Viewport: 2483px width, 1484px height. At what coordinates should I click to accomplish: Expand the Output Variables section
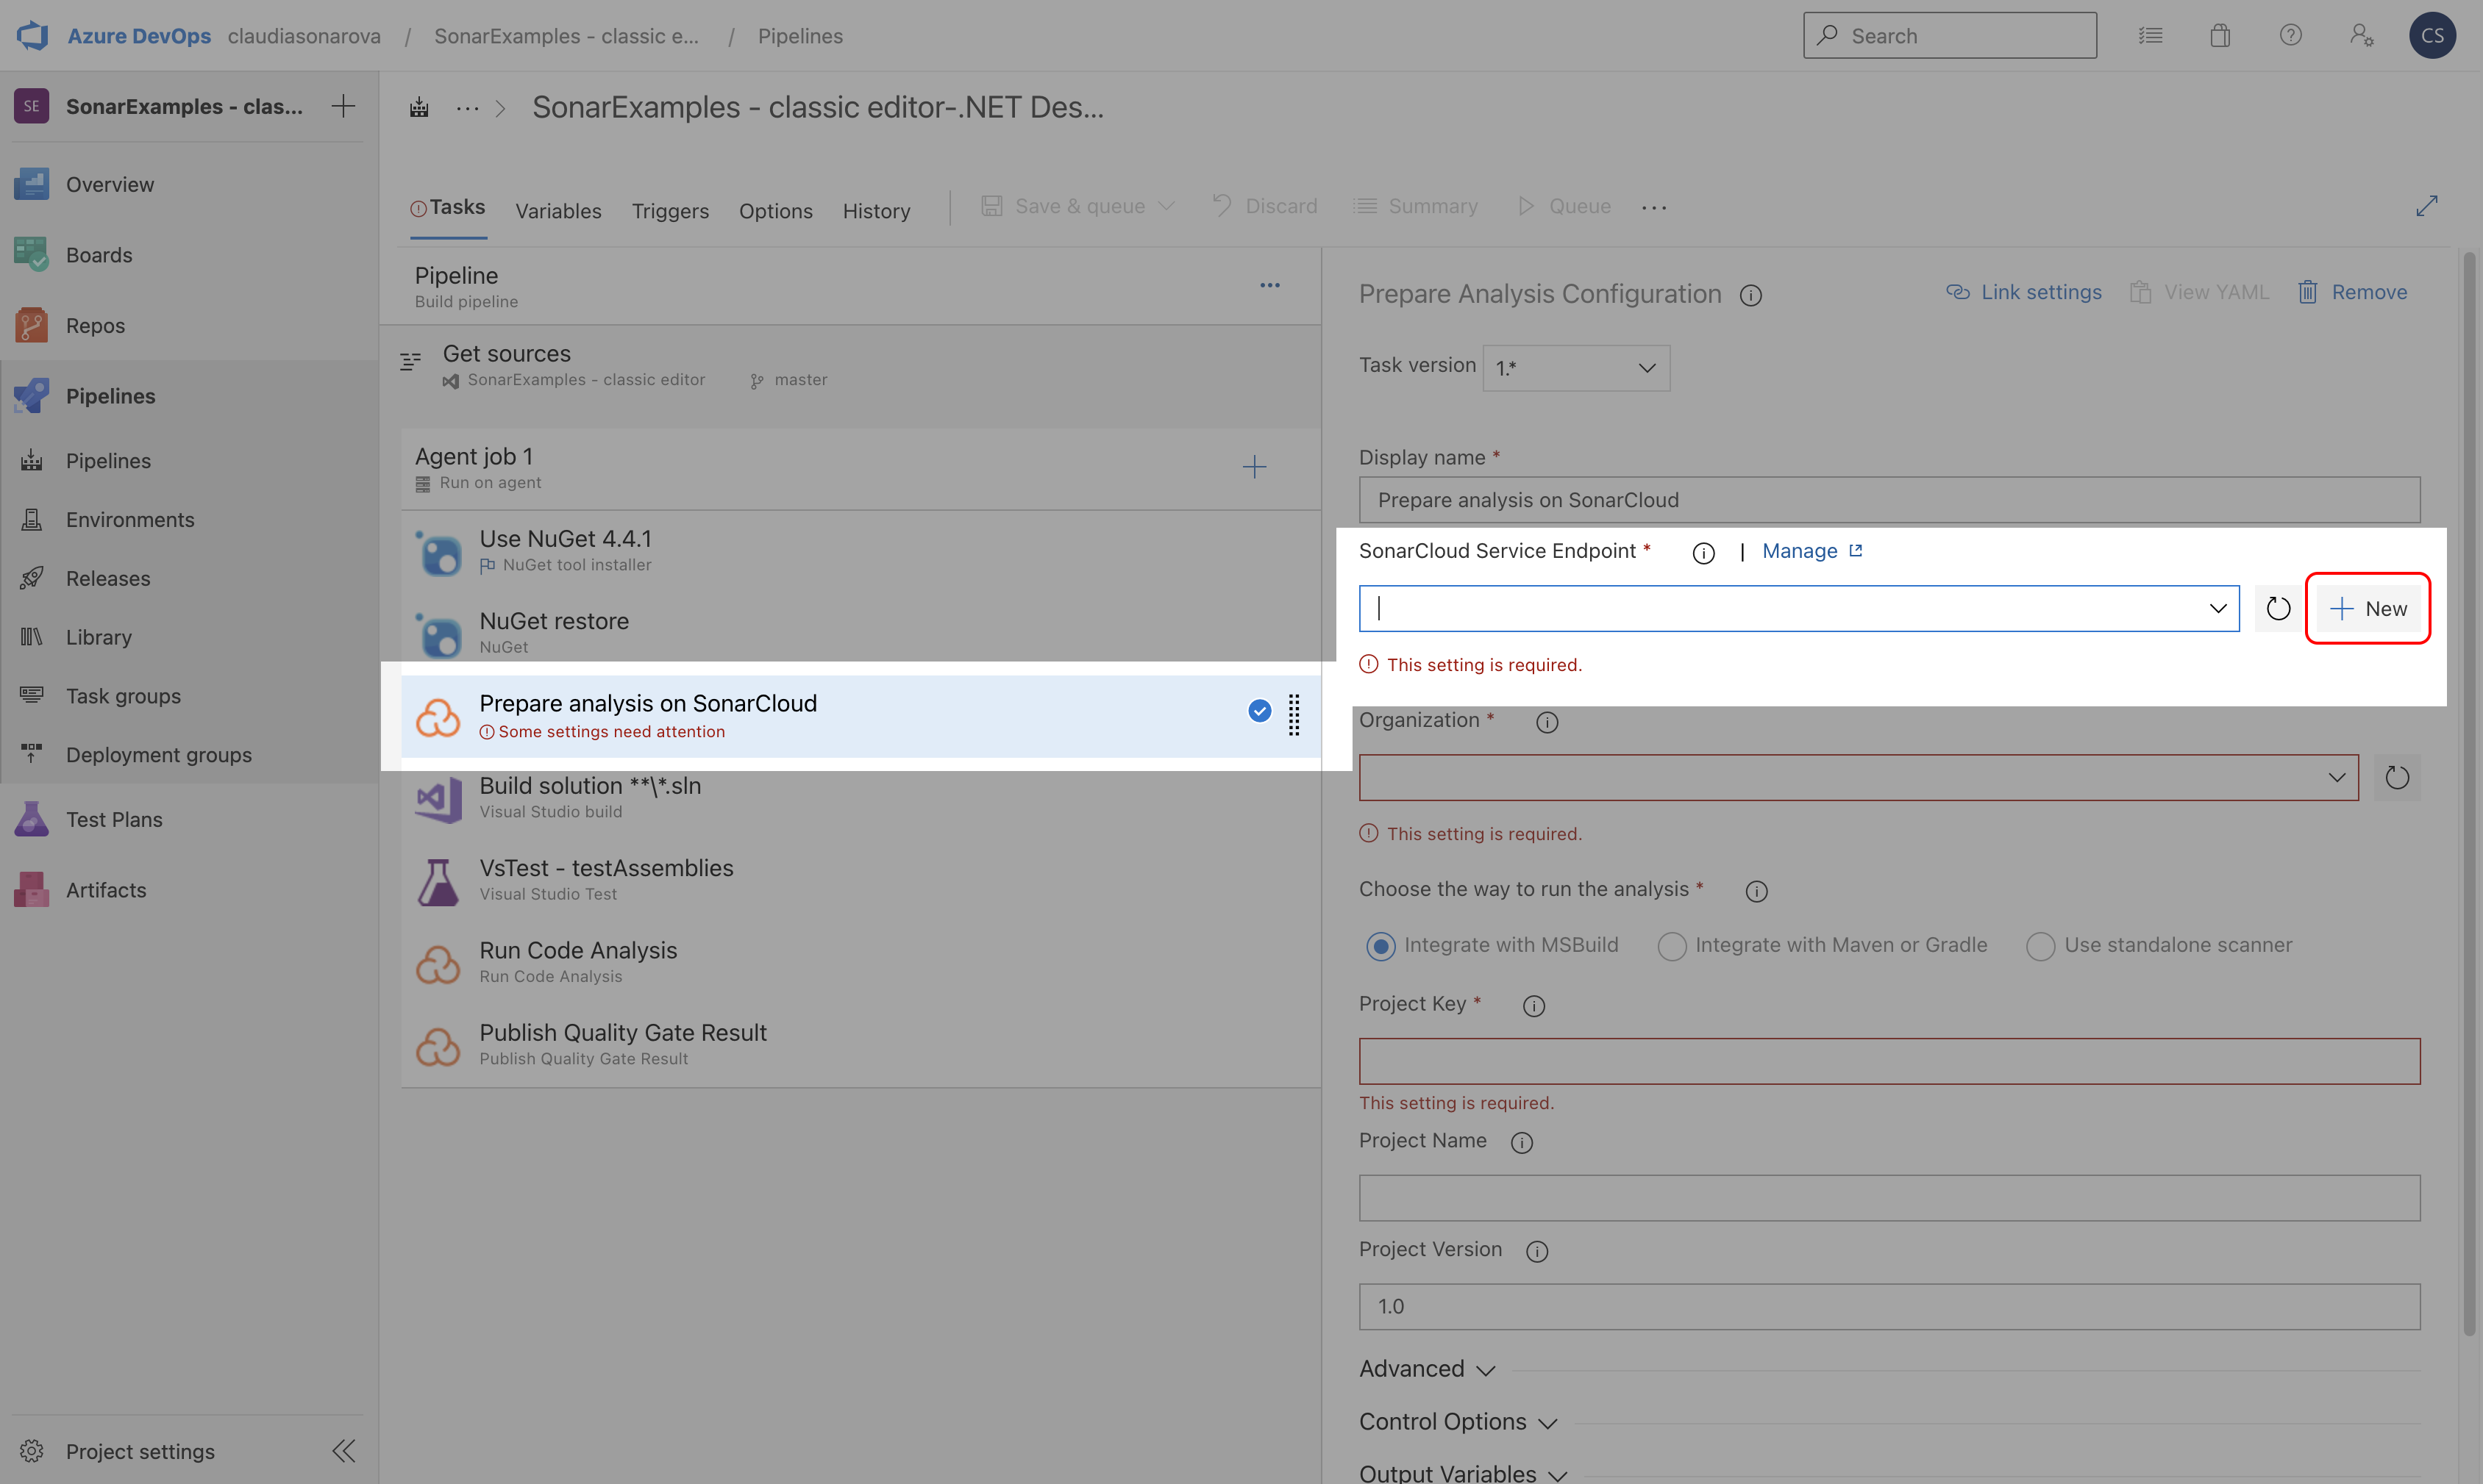click(1463, 1473)
